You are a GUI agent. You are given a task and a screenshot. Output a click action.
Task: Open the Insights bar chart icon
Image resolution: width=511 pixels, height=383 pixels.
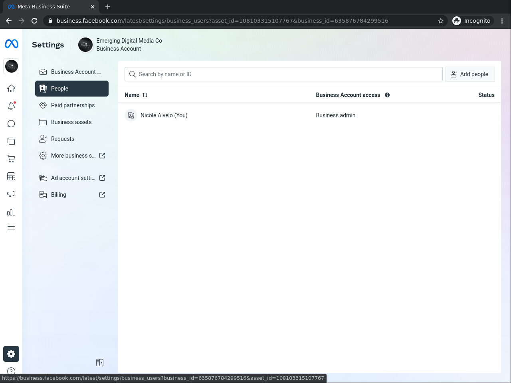point(11,211)
